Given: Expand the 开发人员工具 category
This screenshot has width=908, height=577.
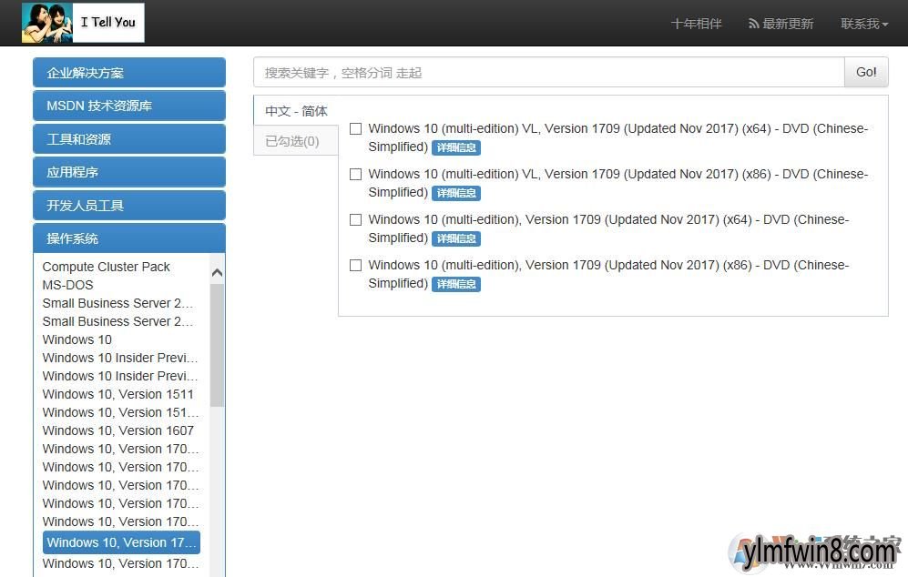Looking at the screenshot, I should tap(129, 206).
